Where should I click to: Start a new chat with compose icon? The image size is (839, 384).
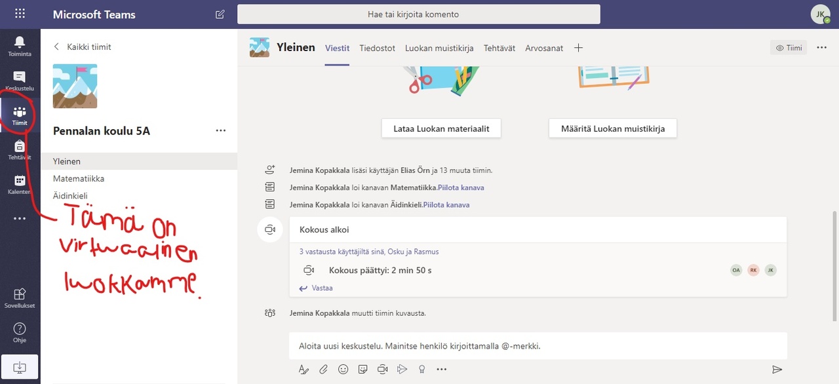coord(220,14)
